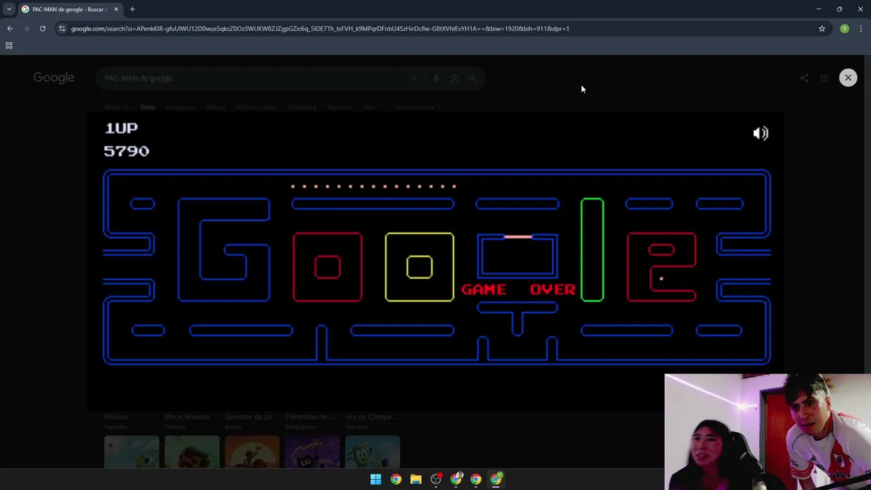Open the Béisbol game thumbnail

[131, 452]
